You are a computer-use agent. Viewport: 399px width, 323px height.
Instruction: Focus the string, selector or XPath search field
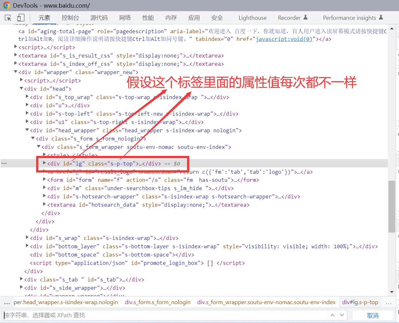tap(166, 315)
